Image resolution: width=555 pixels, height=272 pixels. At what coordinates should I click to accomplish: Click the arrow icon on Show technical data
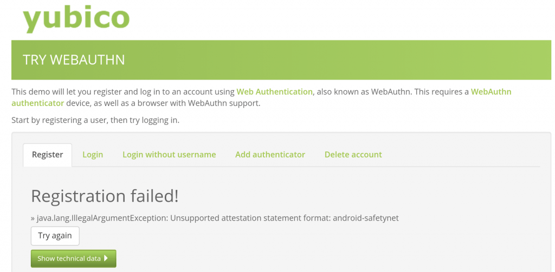106,258
